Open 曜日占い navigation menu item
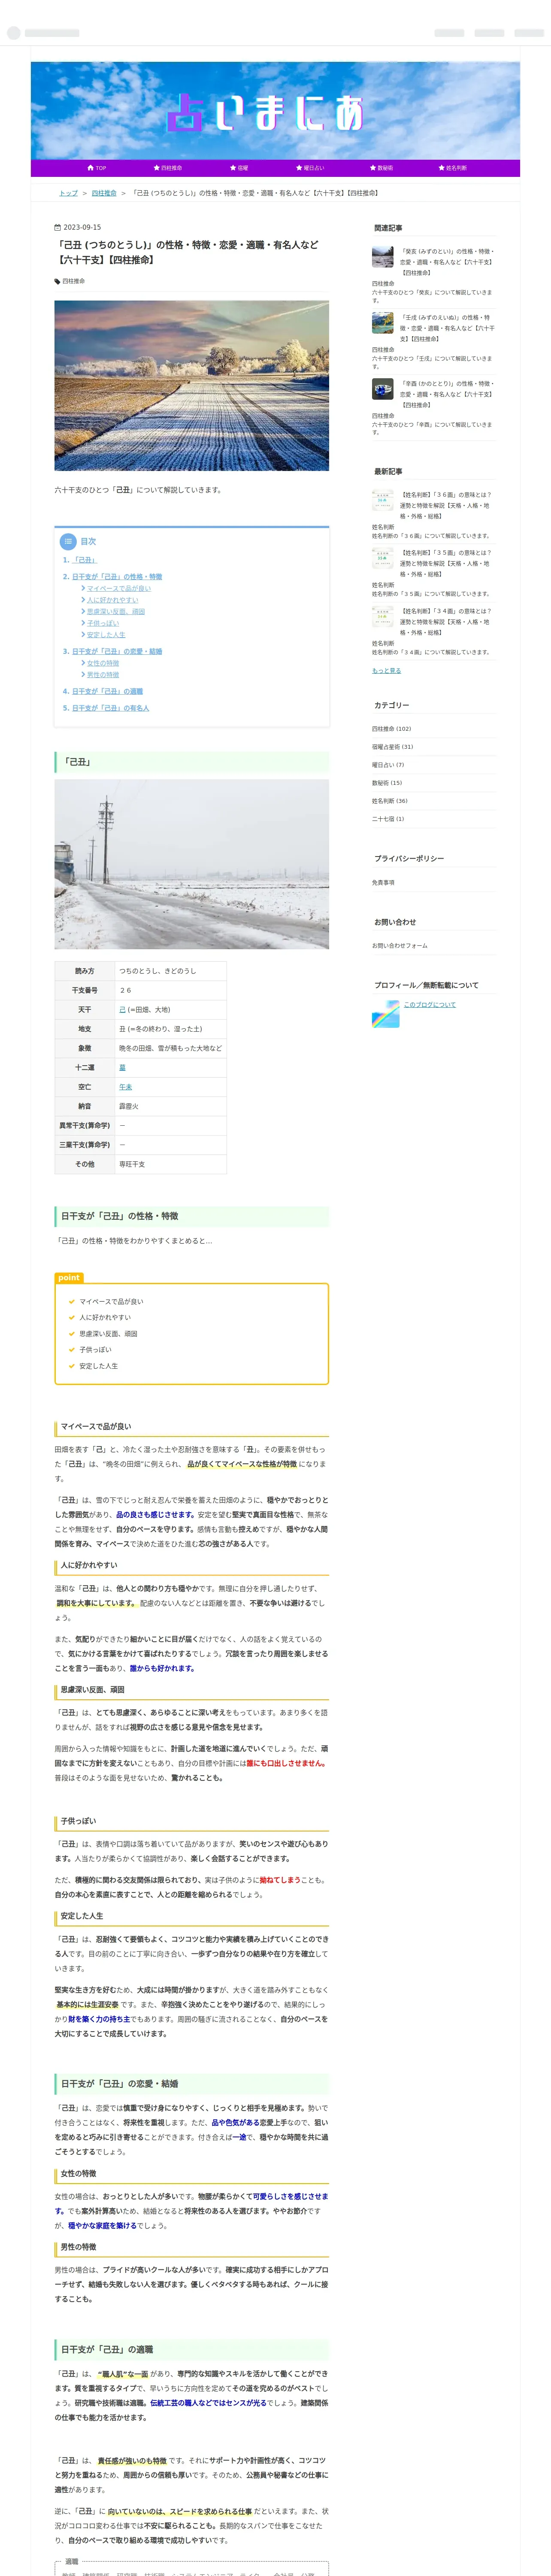The height and width of the screenshot is (2576, 551). pyautogui.click(x=310, y=168)
